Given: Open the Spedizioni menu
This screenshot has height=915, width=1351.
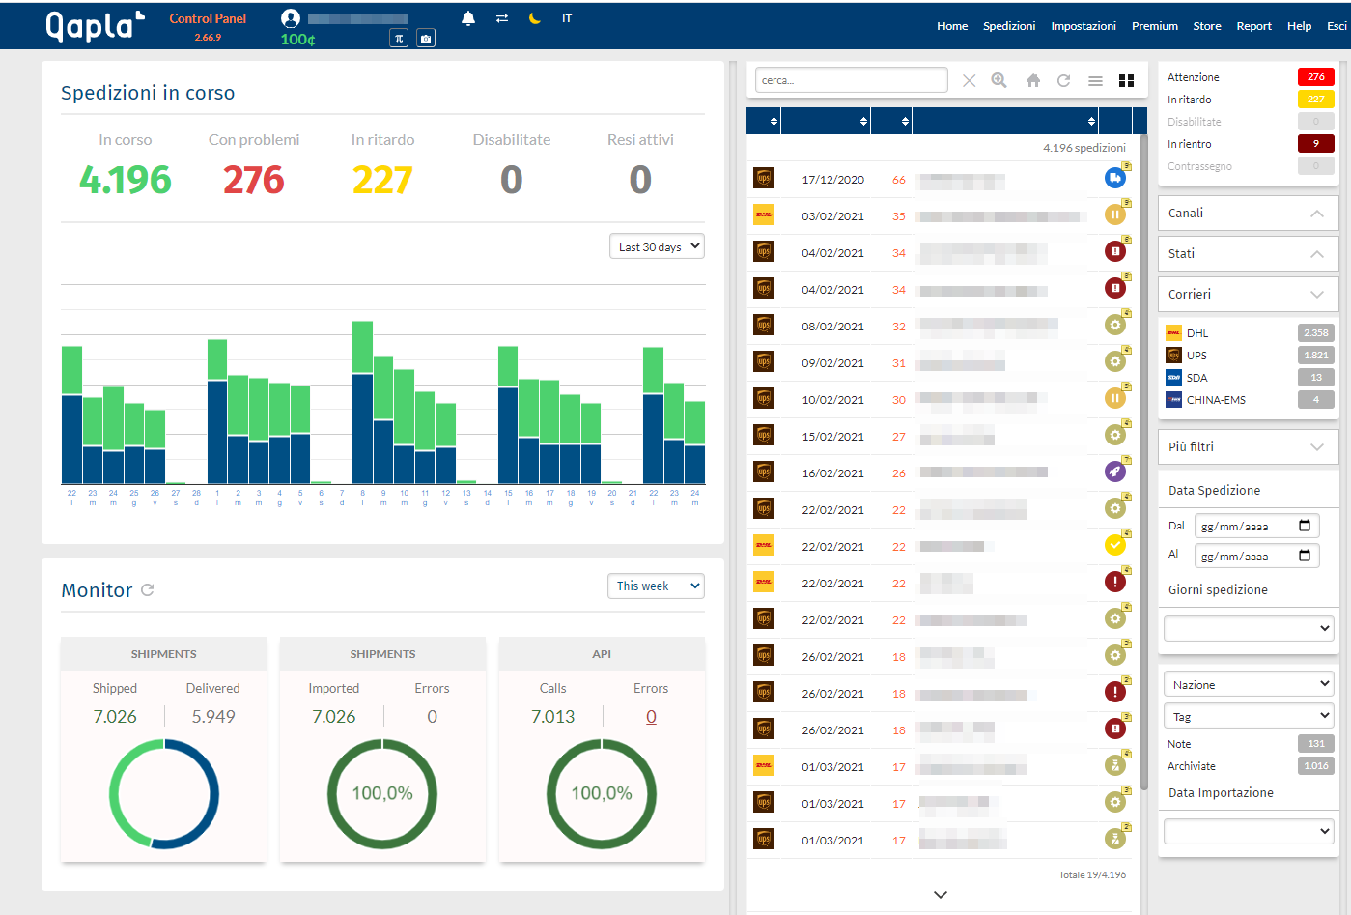Looking at the screenshot, I should [1009, 26].
